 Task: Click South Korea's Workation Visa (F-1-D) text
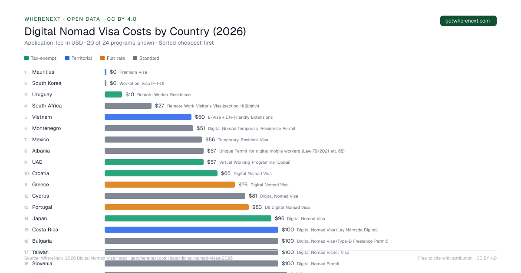(142, 83)
